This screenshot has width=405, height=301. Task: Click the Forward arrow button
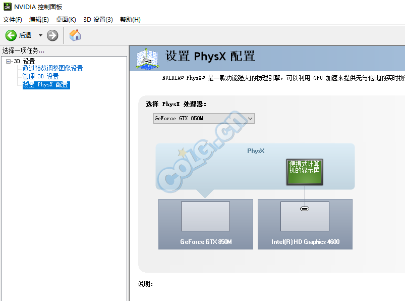click(x=52, y=35)
